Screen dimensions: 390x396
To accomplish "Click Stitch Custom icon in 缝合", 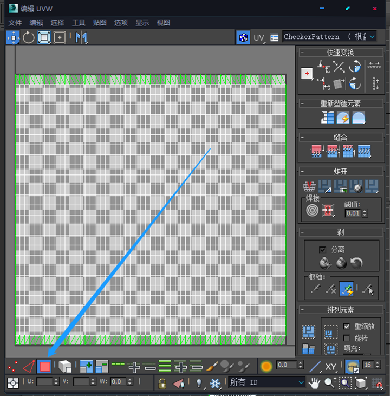I will click(x=364, y=151).
